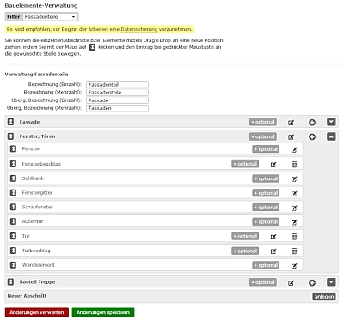Image resolution: width=344 pixels, height=320 pixels.
Task: Toggle optional for Fenster, Türen section
Action: click(263, 136)
